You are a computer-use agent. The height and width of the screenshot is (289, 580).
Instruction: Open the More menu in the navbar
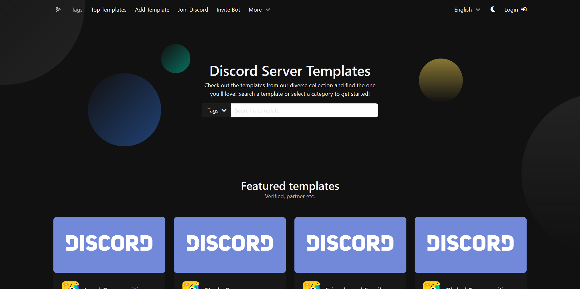point(259,9)
